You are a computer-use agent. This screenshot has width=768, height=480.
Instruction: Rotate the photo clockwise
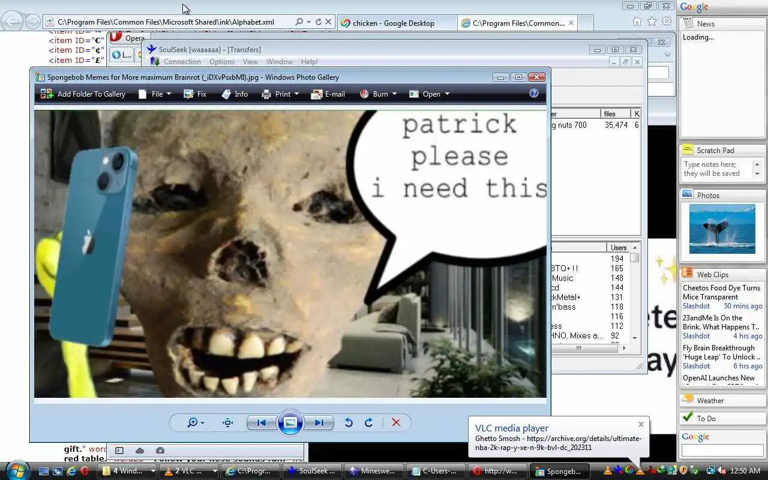tap(369, 422)
